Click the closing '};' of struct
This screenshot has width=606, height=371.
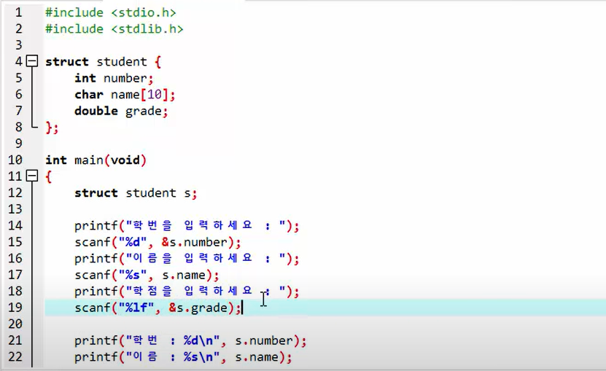[52, 127]
